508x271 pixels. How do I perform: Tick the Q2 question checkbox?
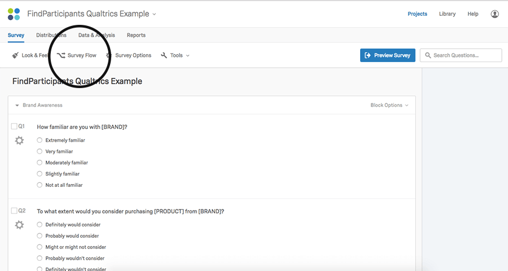tap(14, 211)
